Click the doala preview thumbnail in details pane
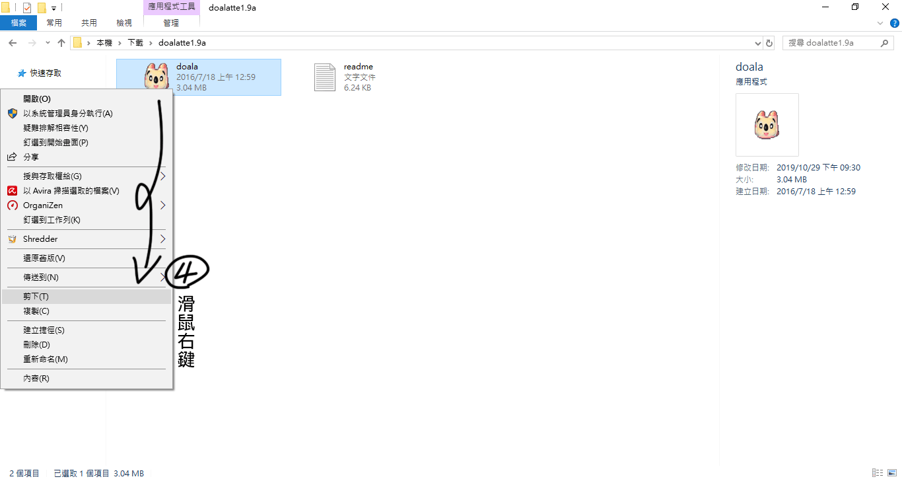902x481 pixels. [x=767, y=125]
